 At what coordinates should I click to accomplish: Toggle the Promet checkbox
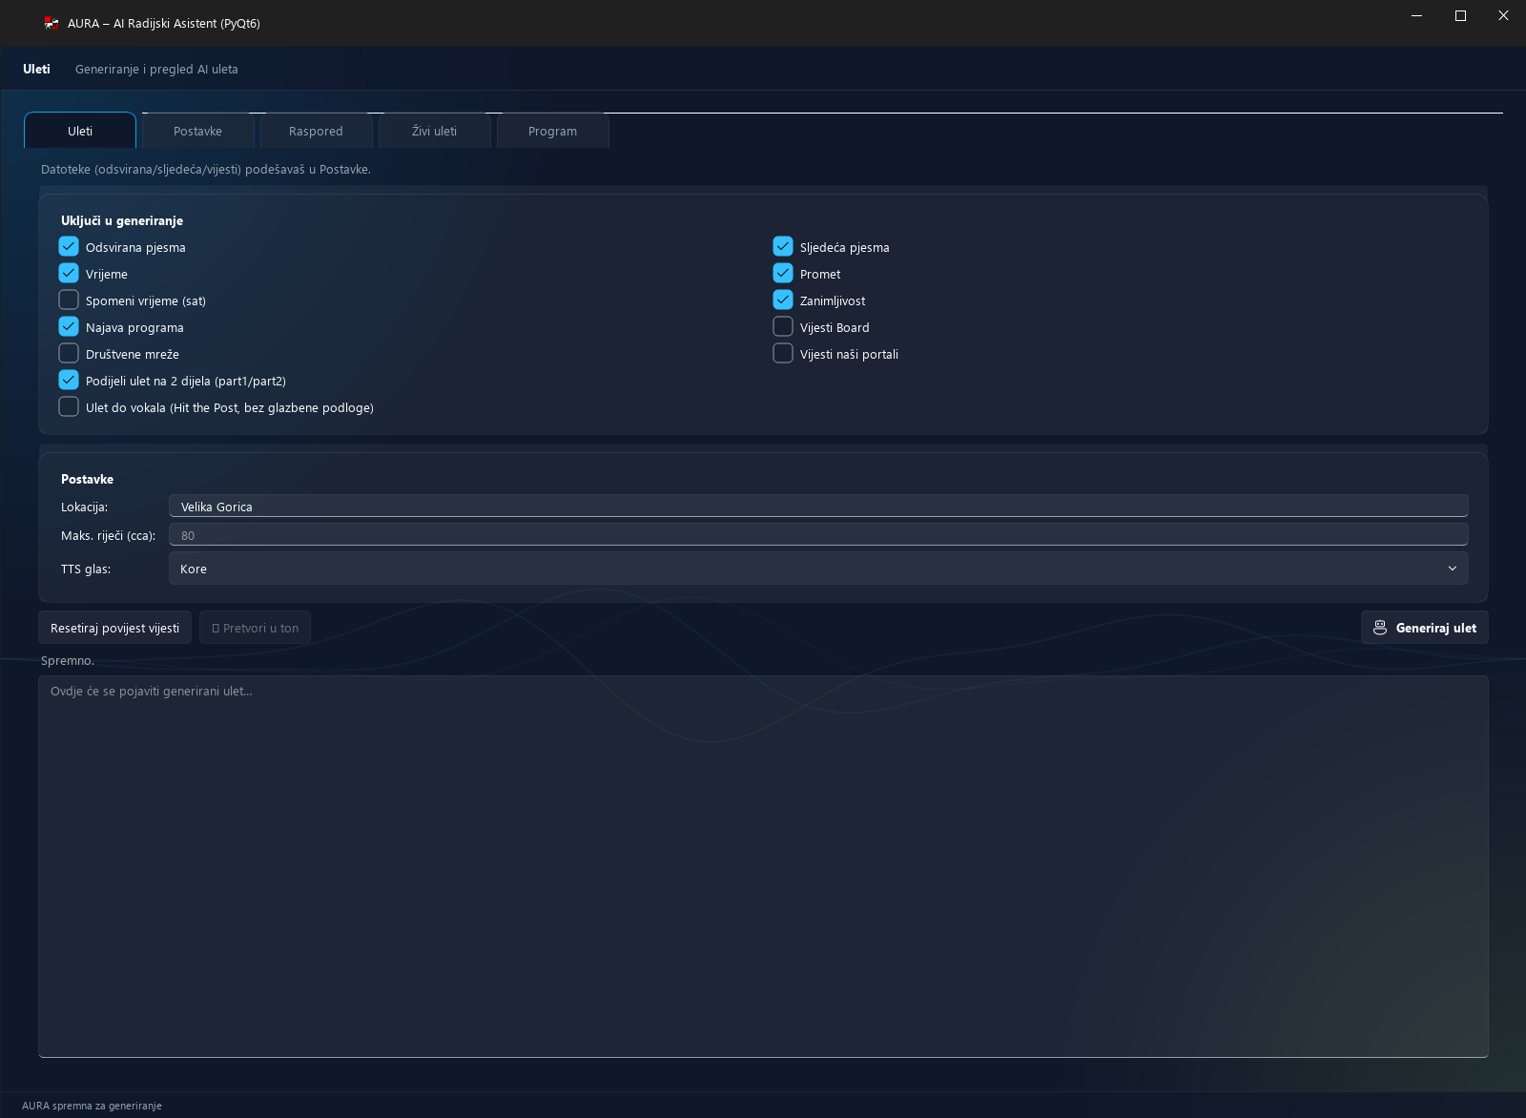[x=783, y=273]
